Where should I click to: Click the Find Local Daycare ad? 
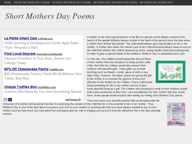click(x=20, y=54)
